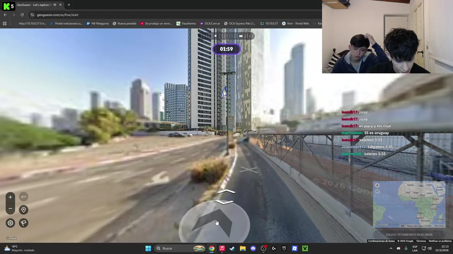The height and width of the screenshot is (254, 453).
Task: Expand the system tray hidden icons chevron
Action: pos(391,248)
